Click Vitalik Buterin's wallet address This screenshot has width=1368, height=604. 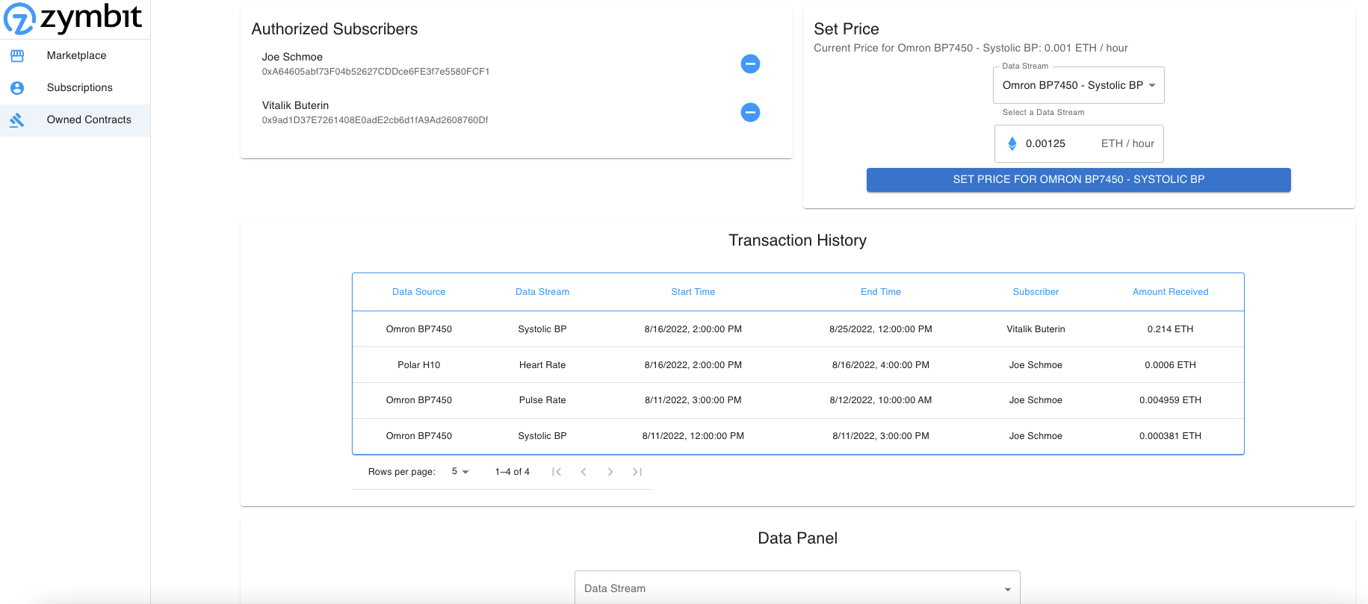click(375, 120)
